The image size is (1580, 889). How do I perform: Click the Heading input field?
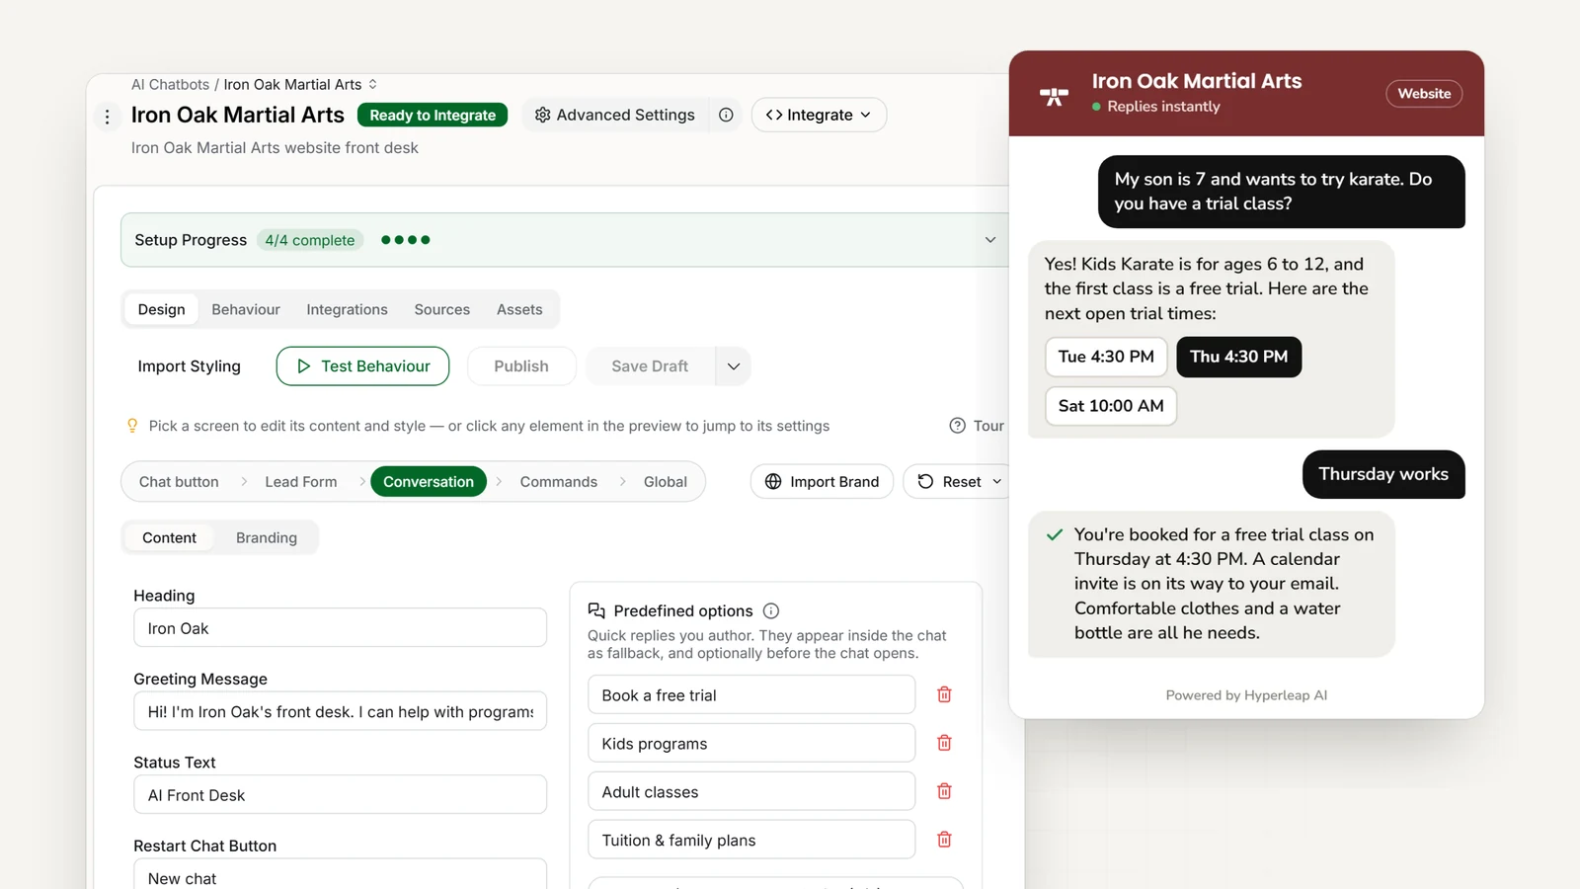click(x=340, y=628)
